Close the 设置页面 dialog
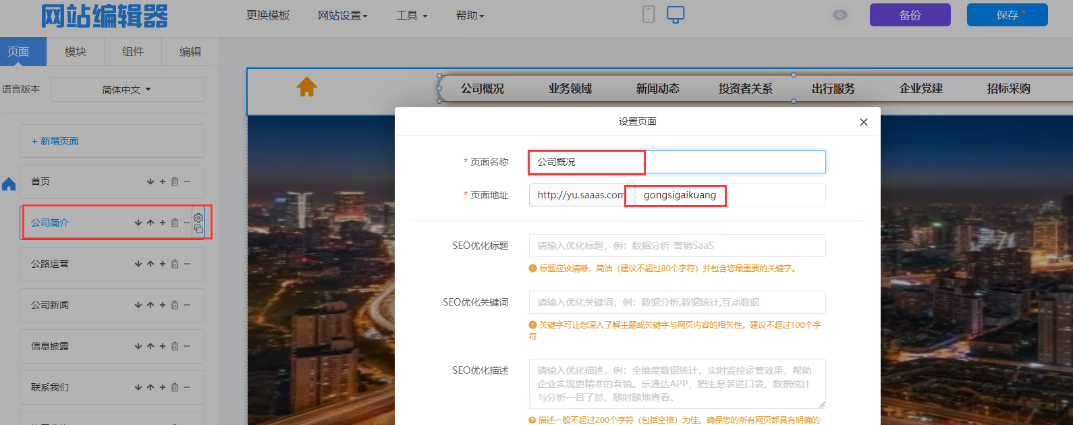Image resolution: width=1073 pixels, height=425 pixels. pyautogui.click(x=863, y=122)
